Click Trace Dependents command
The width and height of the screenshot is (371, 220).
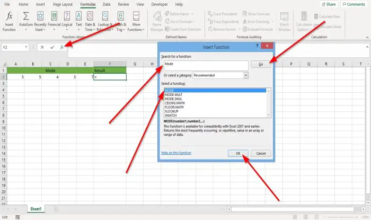point(223,22)
